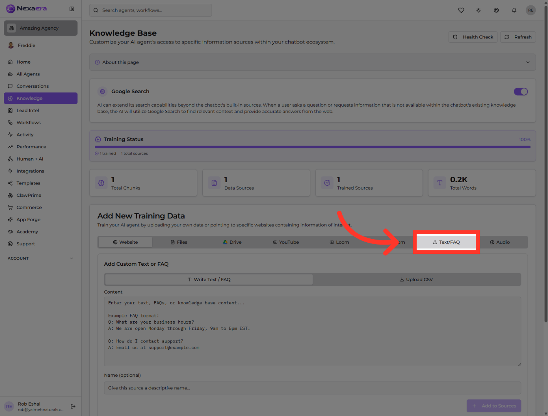The height and width of the screenshot is (416, 548).
Task: Click '0.2K' total words value
Action: coord(459,180)
